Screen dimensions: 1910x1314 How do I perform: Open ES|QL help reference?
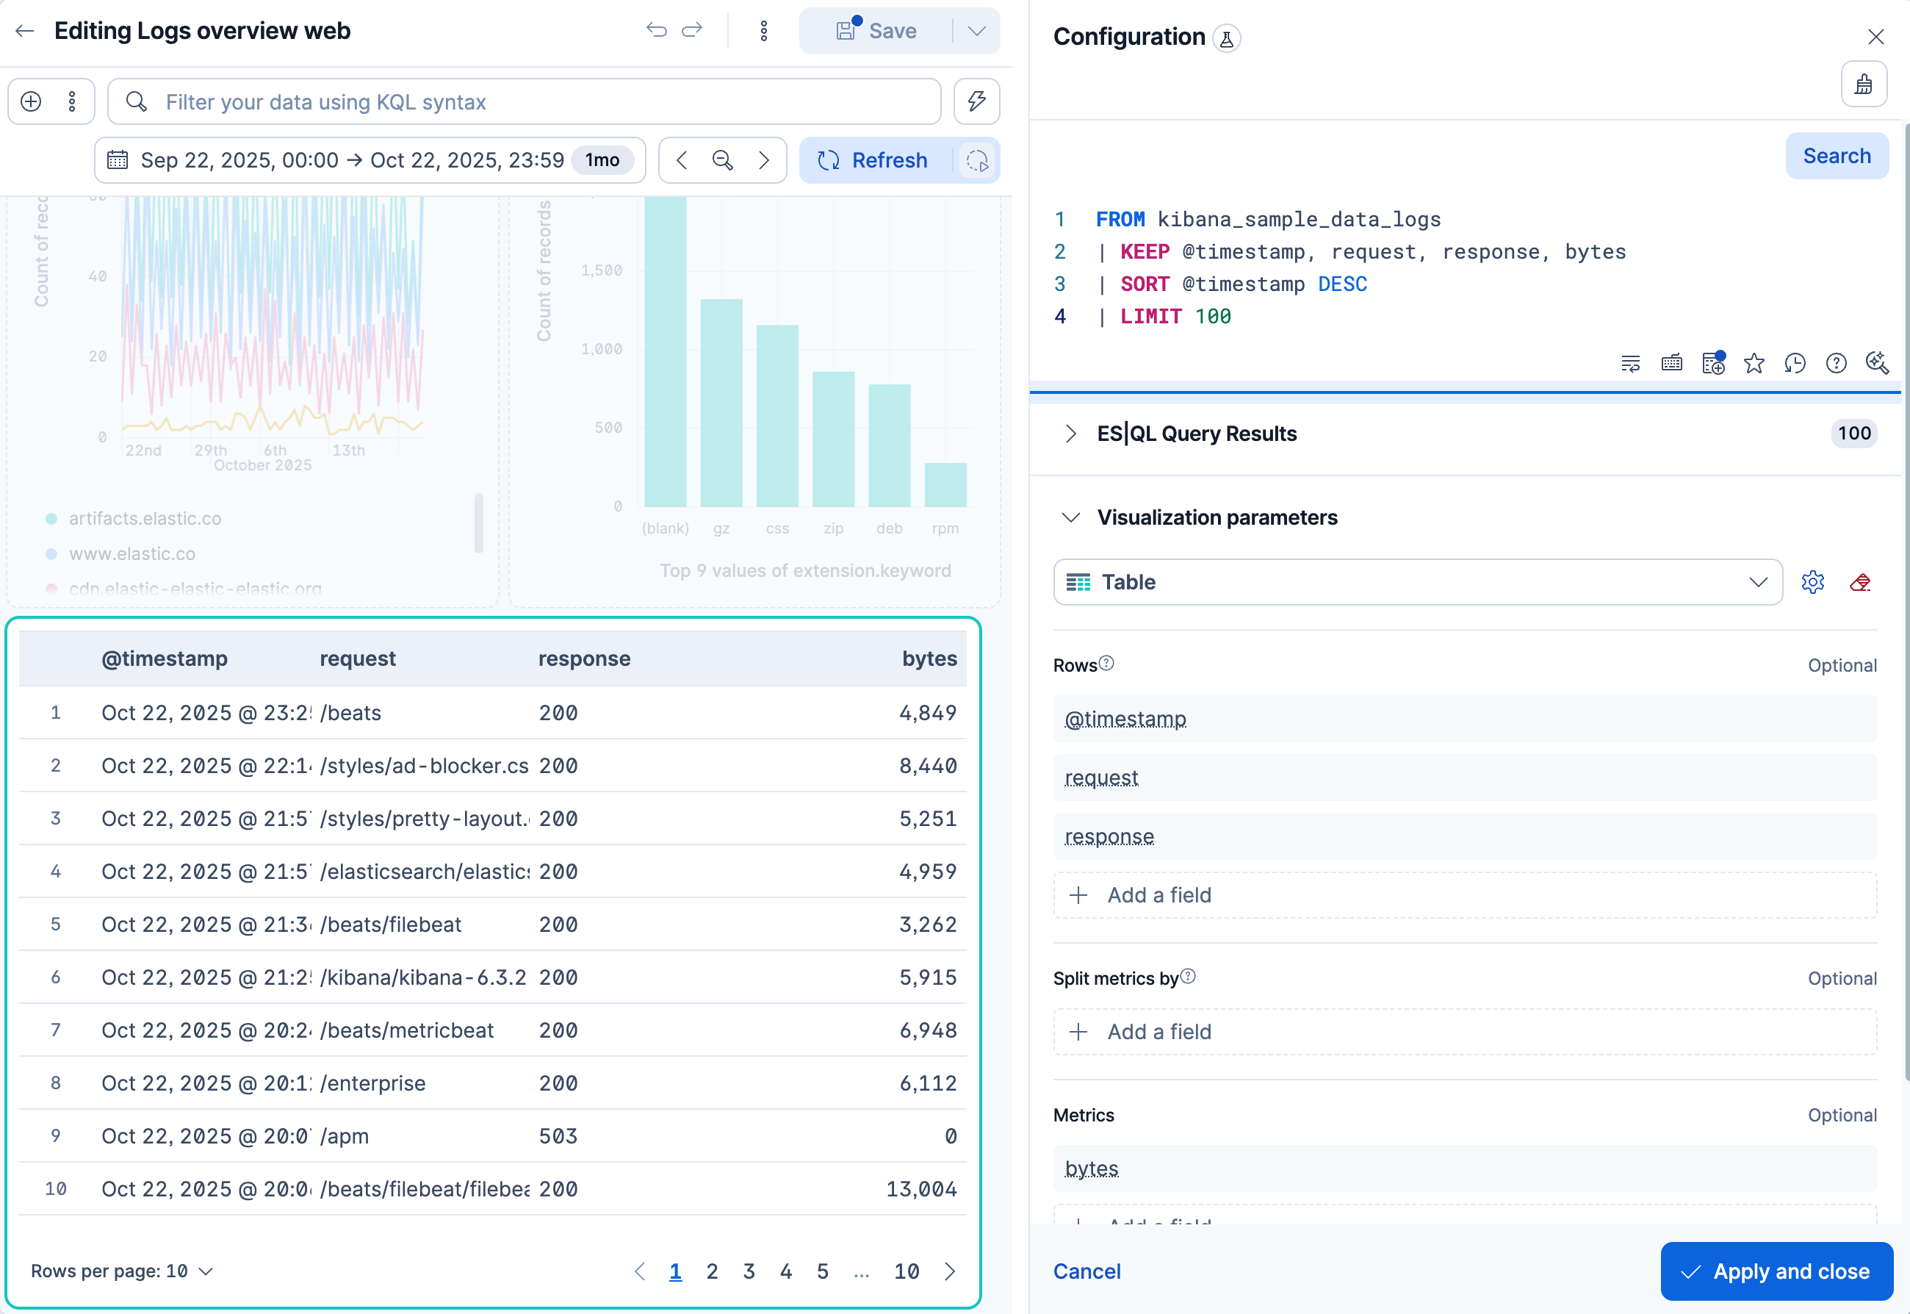click(1836, 363)
